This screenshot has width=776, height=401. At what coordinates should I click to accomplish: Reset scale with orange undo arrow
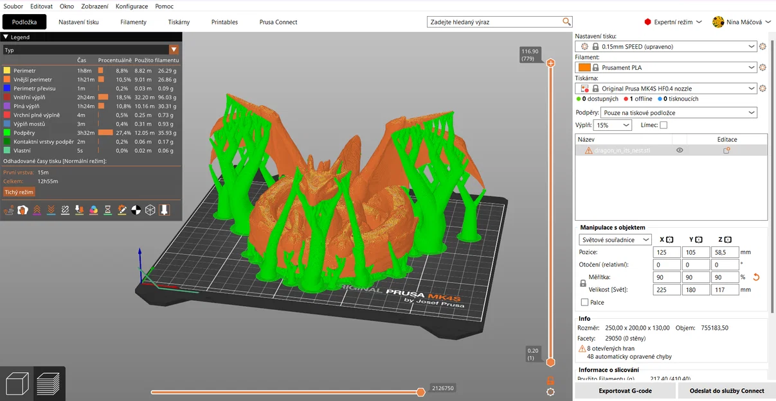[756, 277]
